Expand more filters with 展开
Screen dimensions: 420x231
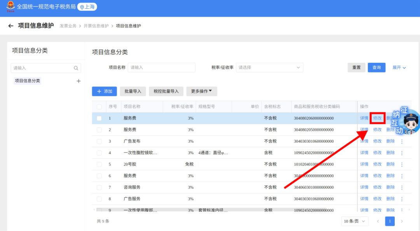click(399, 67)
